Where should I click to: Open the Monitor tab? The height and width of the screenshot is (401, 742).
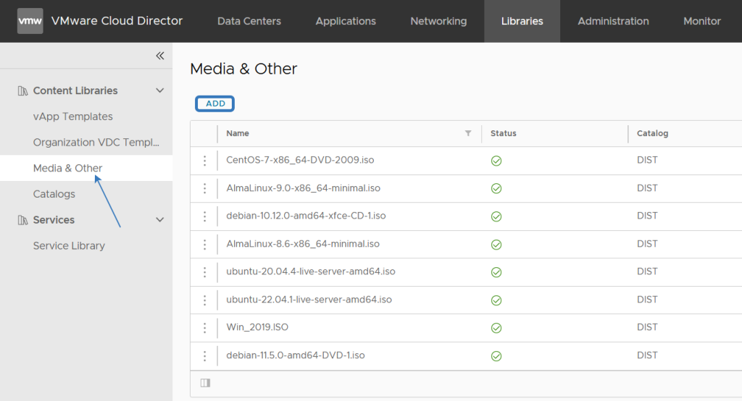(702, 21)
